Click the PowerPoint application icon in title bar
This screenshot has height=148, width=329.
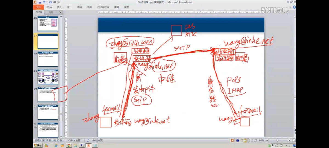tap(35, 2)
